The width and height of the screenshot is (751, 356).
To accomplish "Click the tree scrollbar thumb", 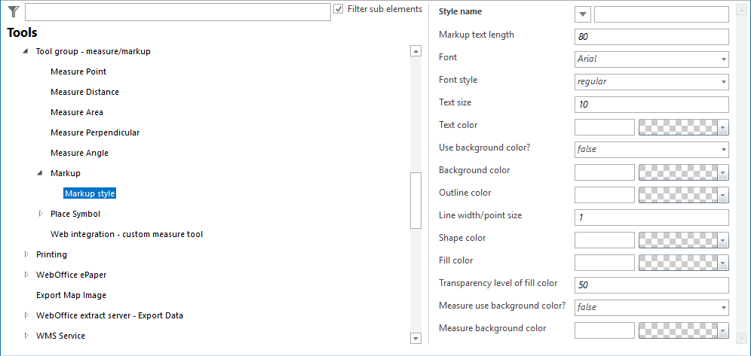I will 415,201.
